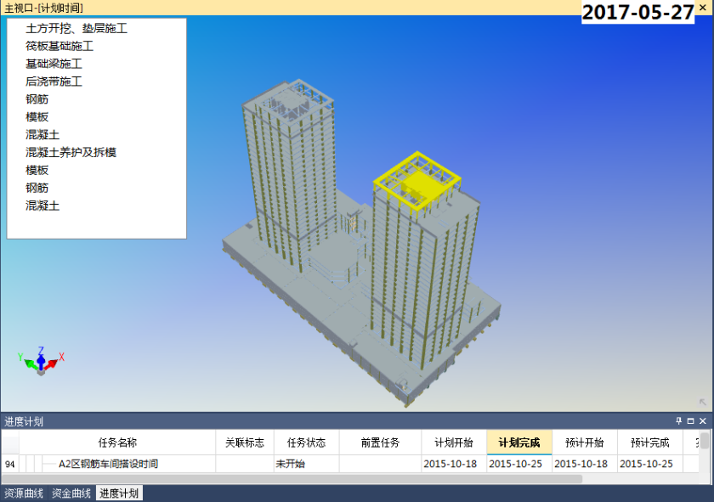
Task: Select the 进度计划 tab
Action: click(119, 494)
